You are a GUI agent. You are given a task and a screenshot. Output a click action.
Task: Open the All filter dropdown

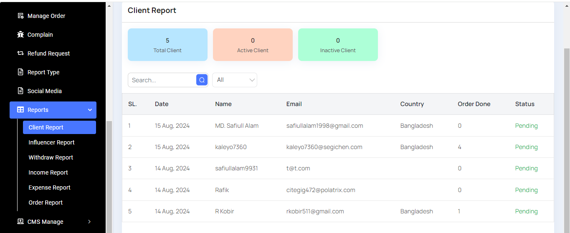(235, 80)
